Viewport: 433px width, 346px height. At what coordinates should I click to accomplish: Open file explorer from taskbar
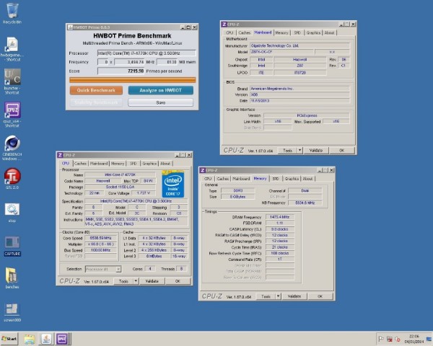coord(30,339)
